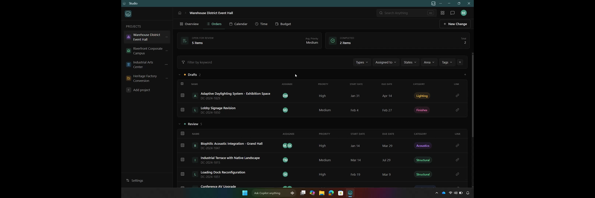The width and height of the screenshot is (595, 198).
Task: Copy link for Adaptive Daylighting System row
Action: 457,95
